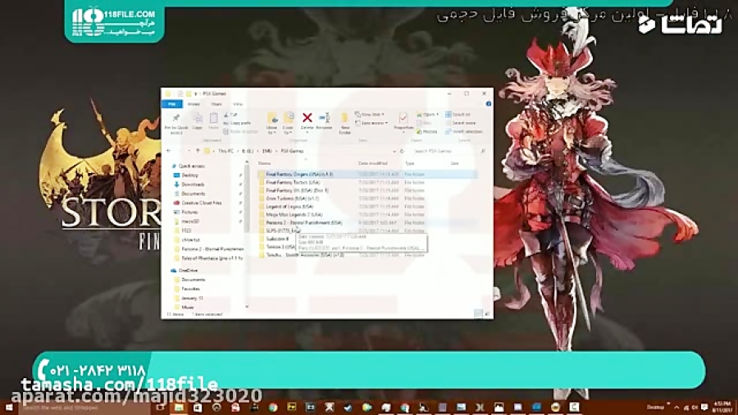Click the red Delete icon in ribbon
Screen dimensions: 738x415
pyautogui.click(x=307, y=120)
